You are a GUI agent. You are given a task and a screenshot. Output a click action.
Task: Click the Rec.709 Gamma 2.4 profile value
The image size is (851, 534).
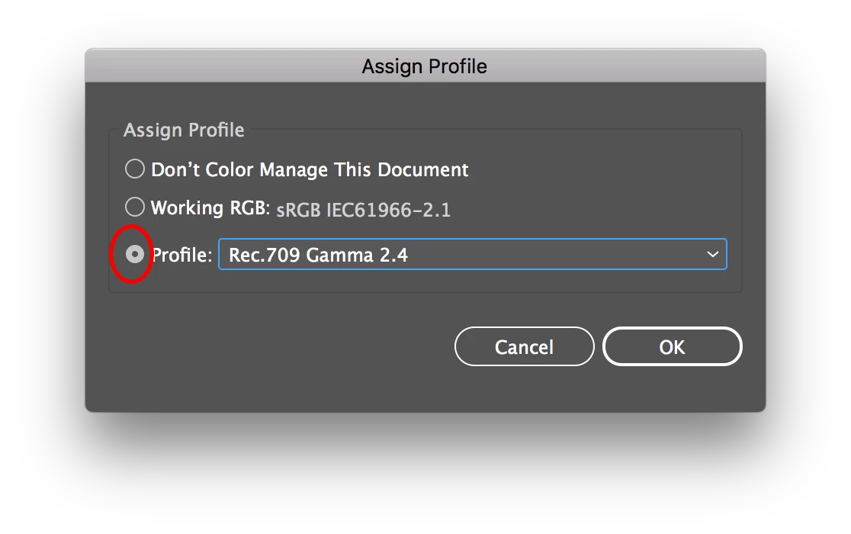319,256
